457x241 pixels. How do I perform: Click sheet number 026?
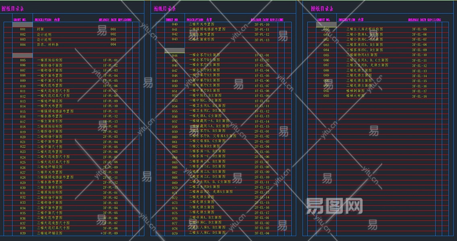[23, 167]
